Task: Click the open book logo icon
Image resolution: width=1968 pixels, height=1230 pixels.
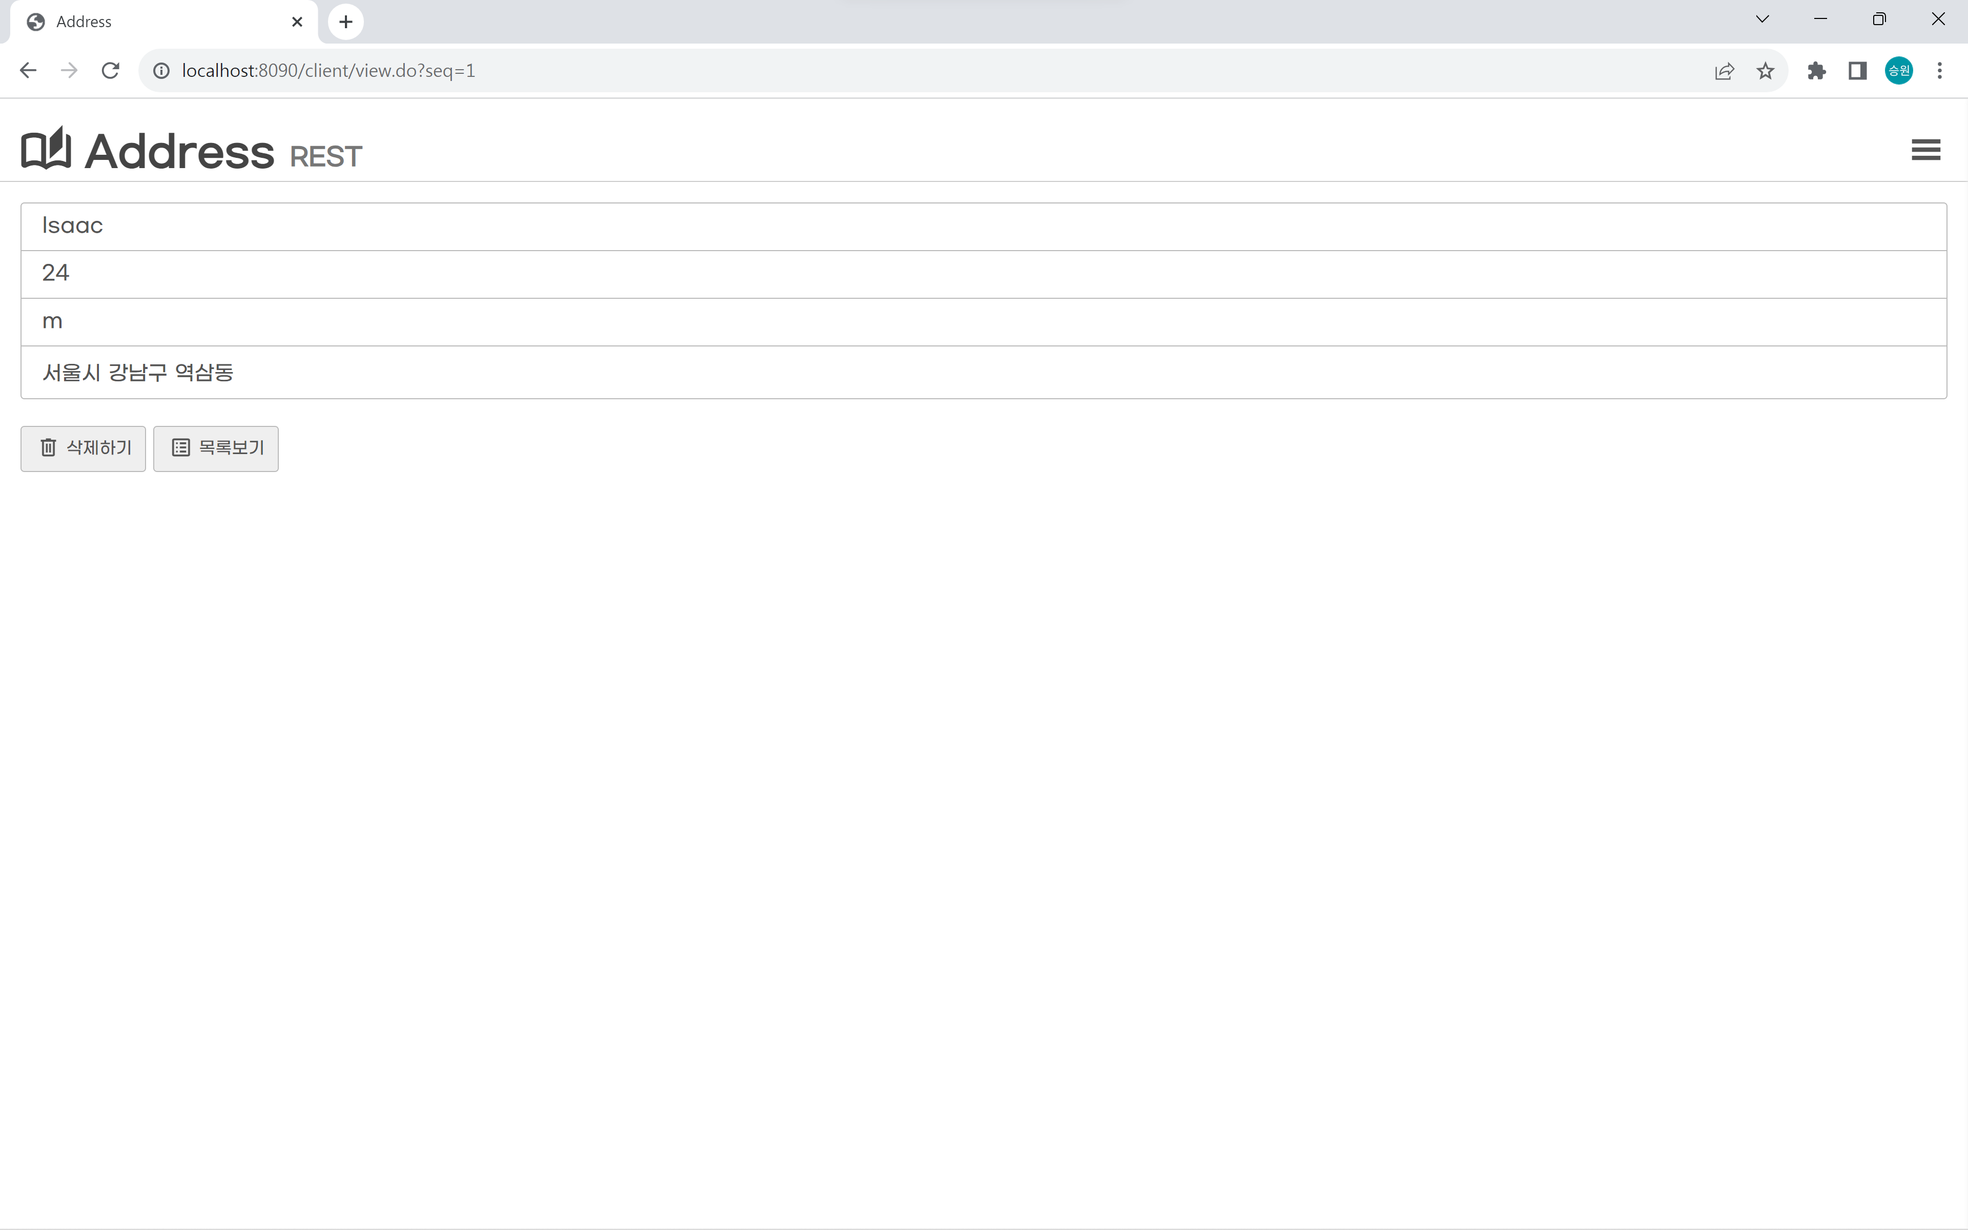Action: pos(46,149)
